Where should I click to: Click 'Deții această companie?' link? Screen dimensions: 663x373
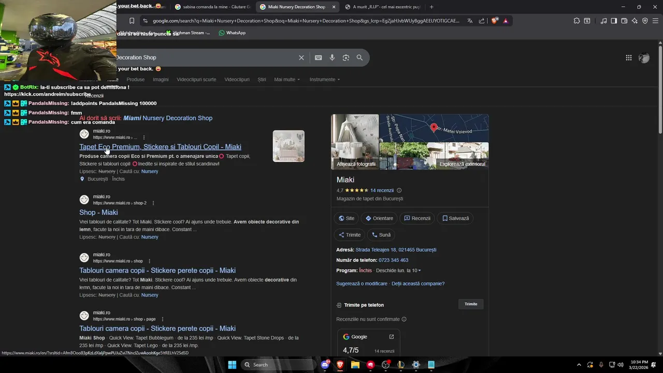coord(418,283)
